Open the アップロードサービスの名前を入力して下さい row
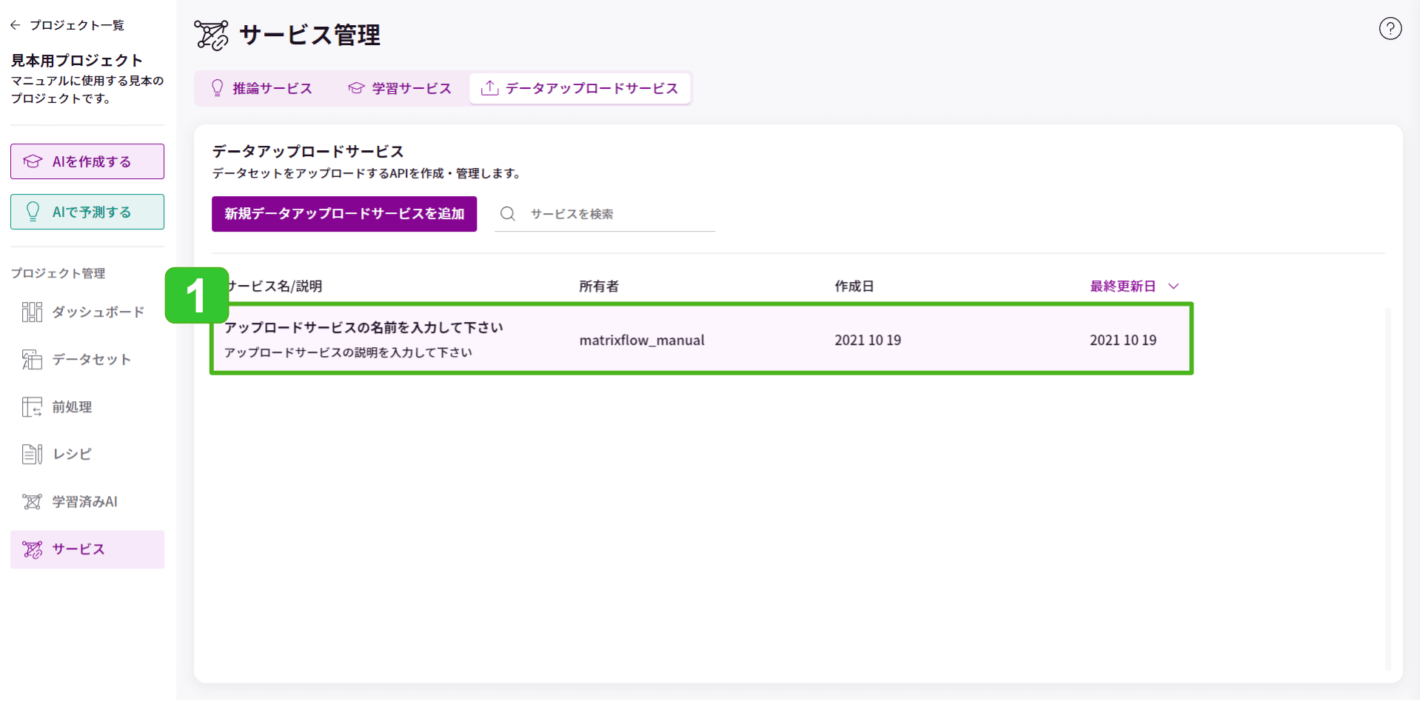 (701, 339)
